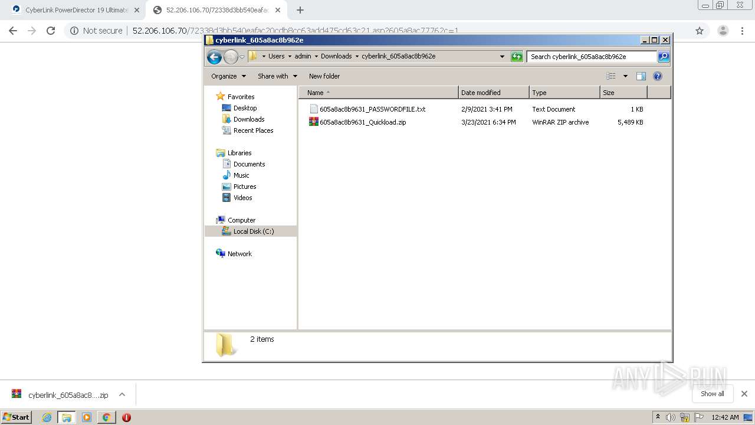Click the Explorer Forward arrow button
The image size is (755, 425).
point(231,57)
